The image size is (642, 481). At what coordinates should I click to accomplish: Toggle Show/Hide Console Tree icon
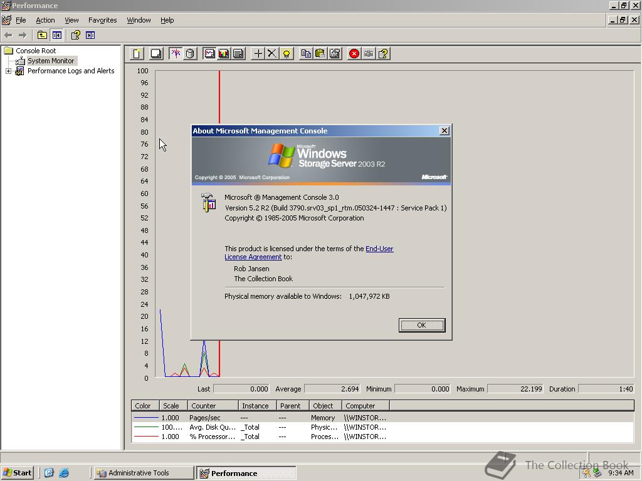tap(56, 35)
